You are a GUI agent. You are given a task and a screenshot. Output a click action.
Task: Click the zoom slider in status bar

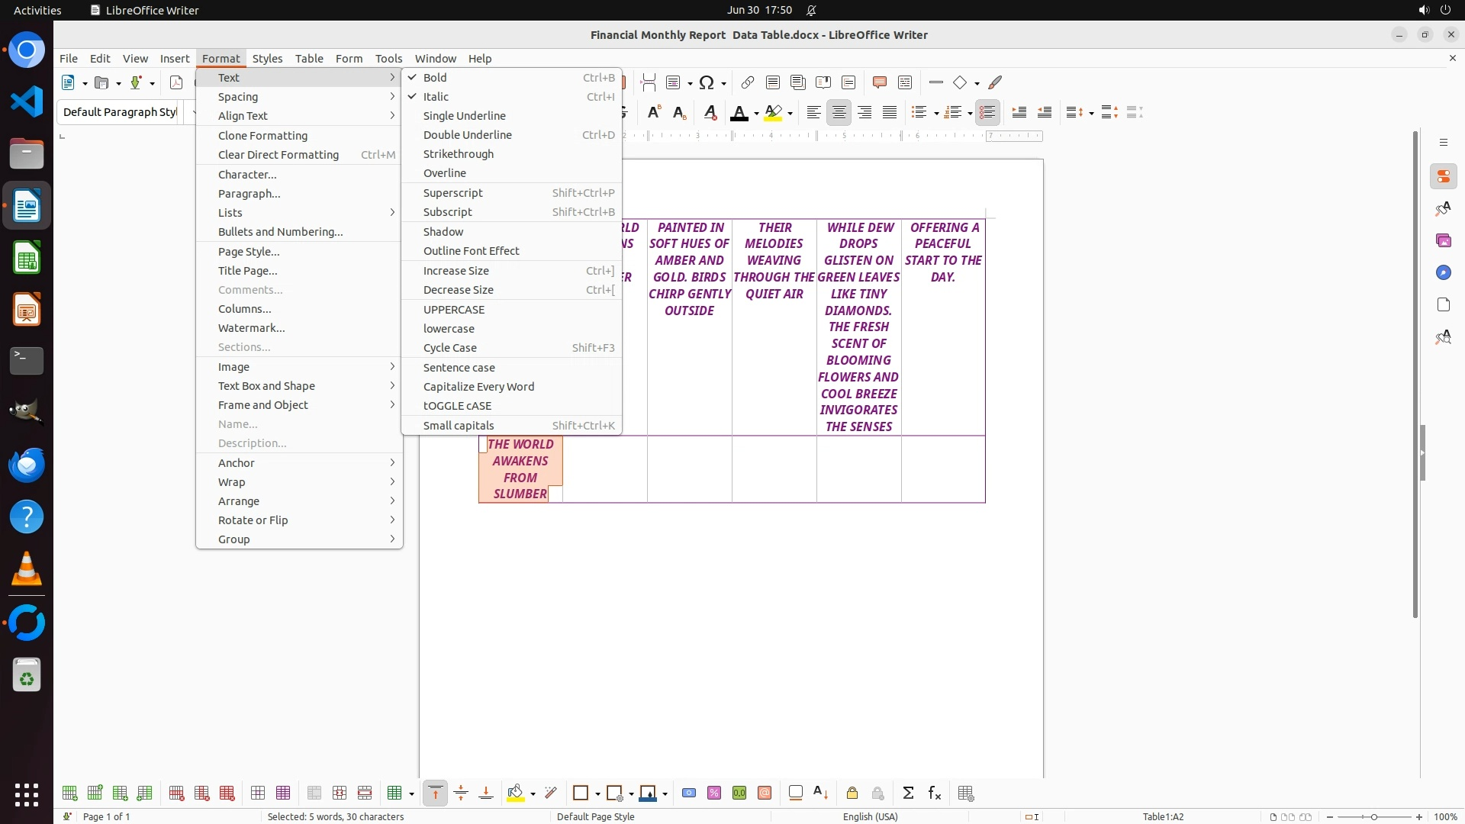(x=1373, y=817)
